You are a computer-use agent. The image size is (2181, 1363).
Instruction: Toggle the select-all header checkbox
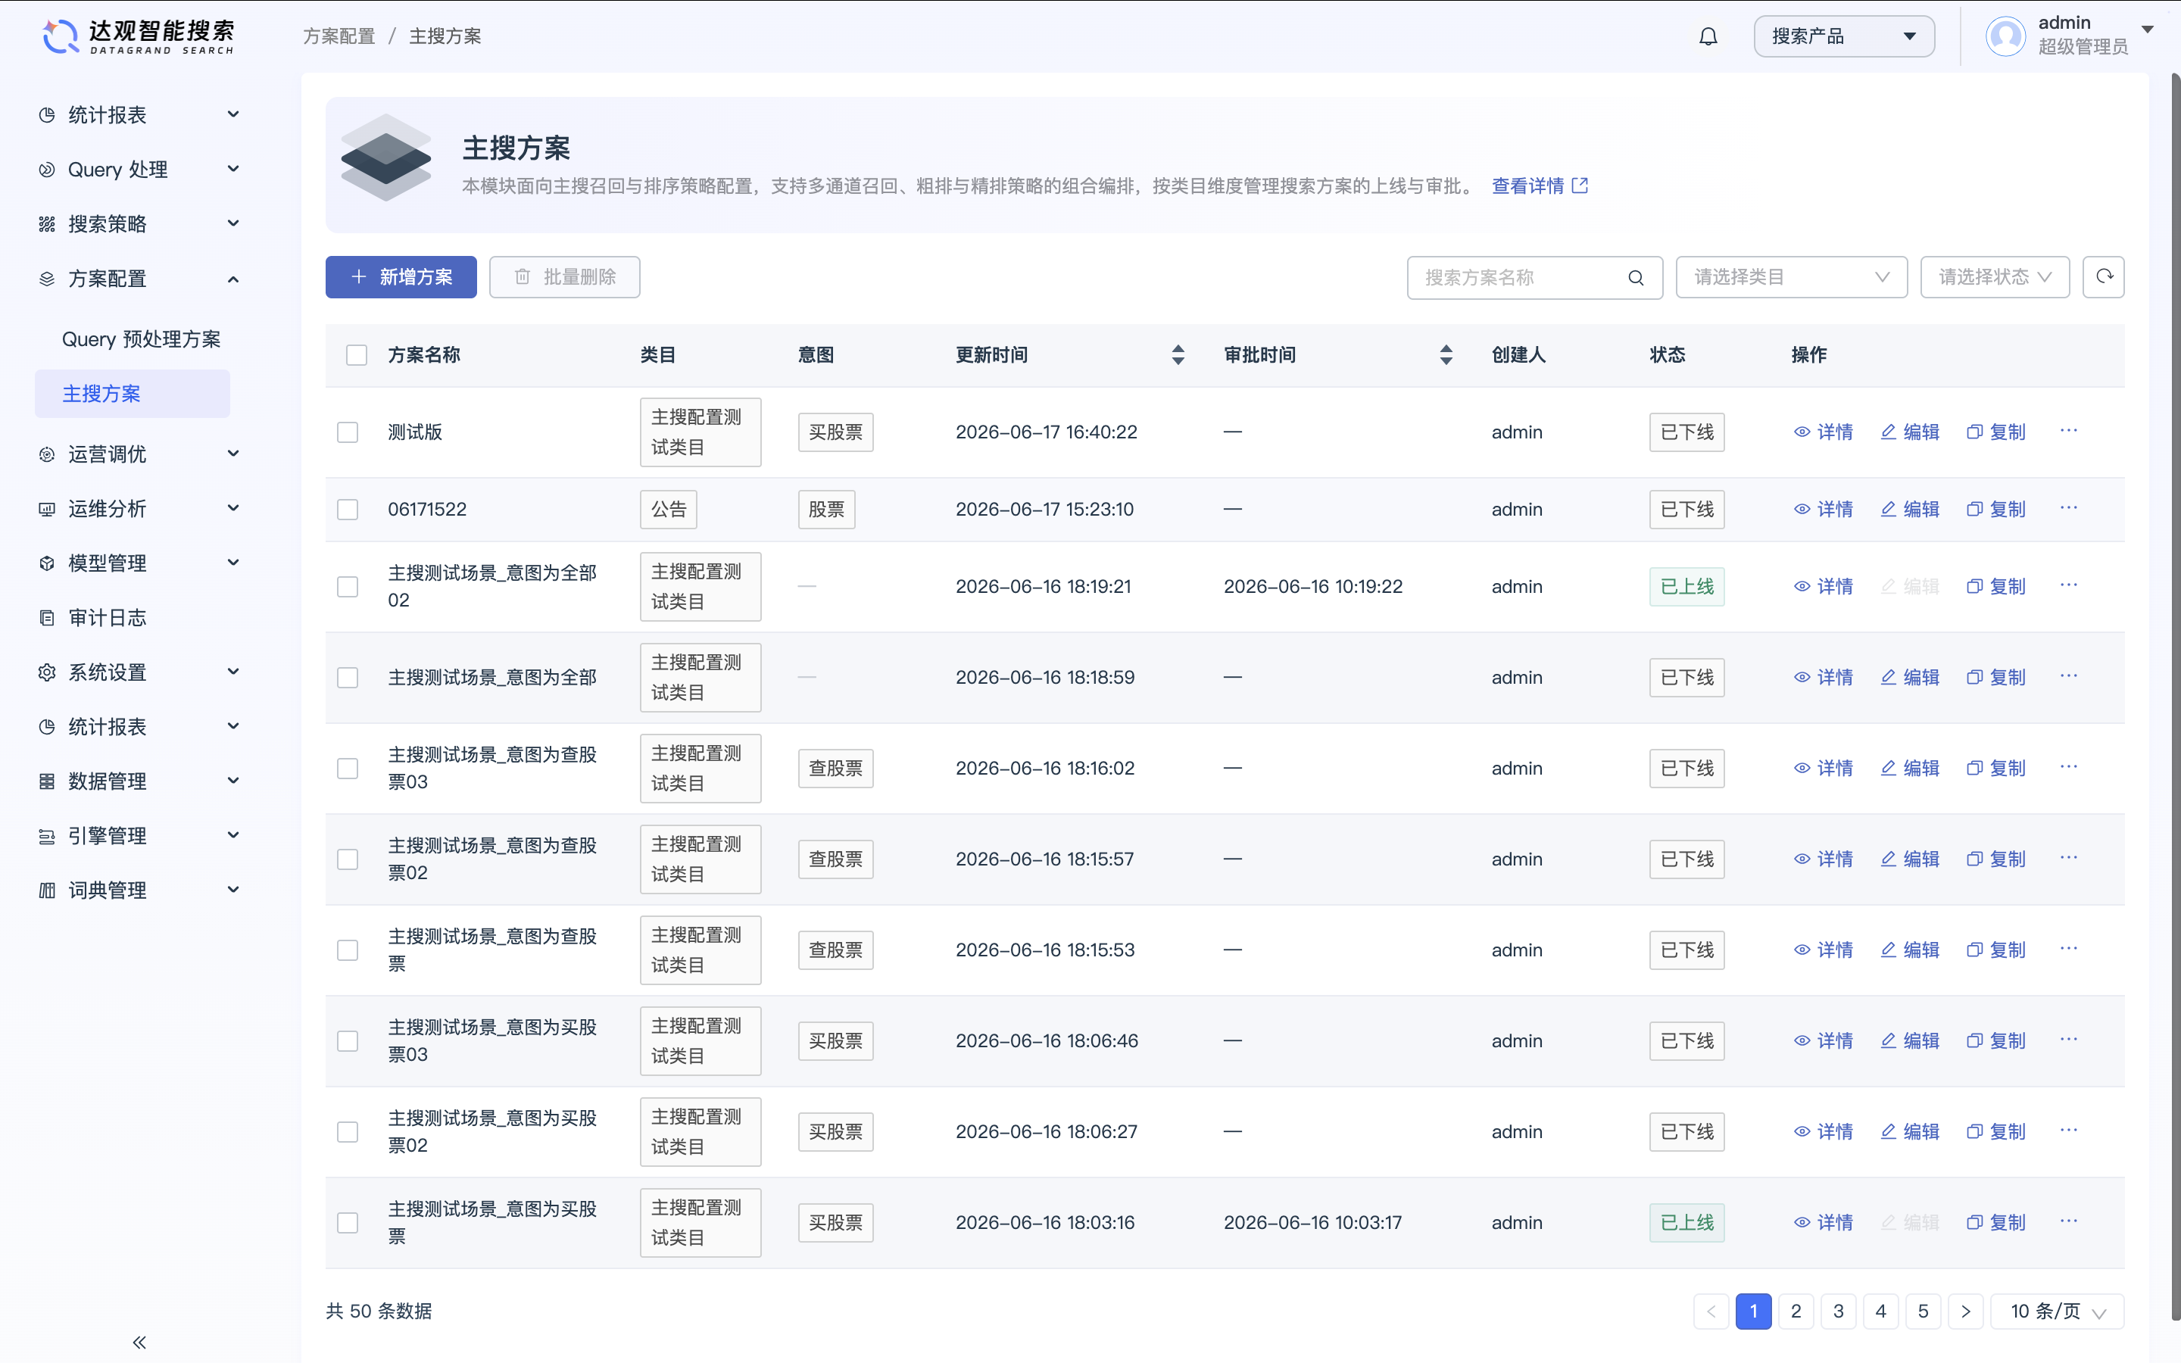point(357,355)
